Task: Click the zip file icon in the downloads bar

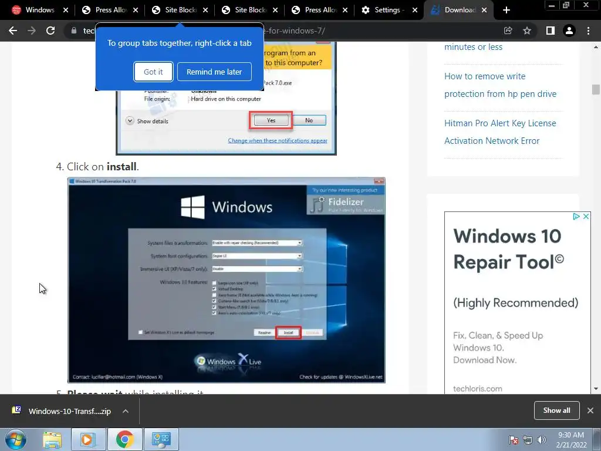Action: (16, 410)
